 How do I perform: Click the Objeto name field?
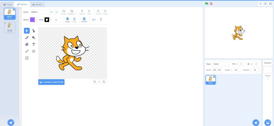point(221,64)
